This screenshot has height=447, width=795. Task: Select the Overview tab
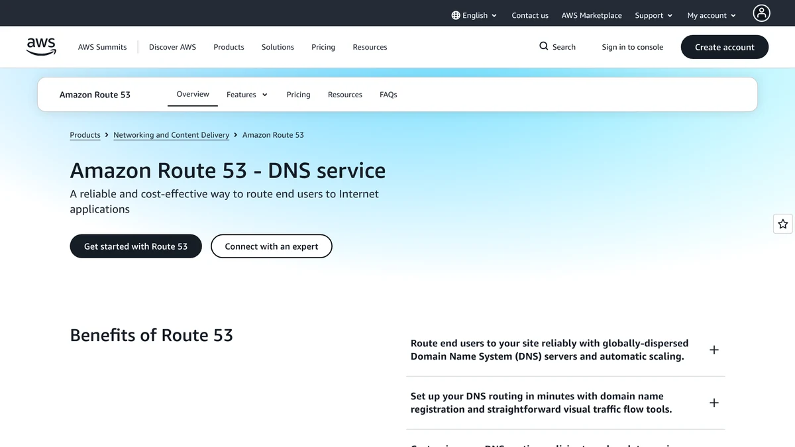tap(193, 94)
